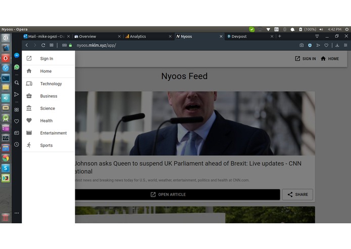351x249 pixels.
Task: Open a new tab with plus
Action: [x=280, y=36]
